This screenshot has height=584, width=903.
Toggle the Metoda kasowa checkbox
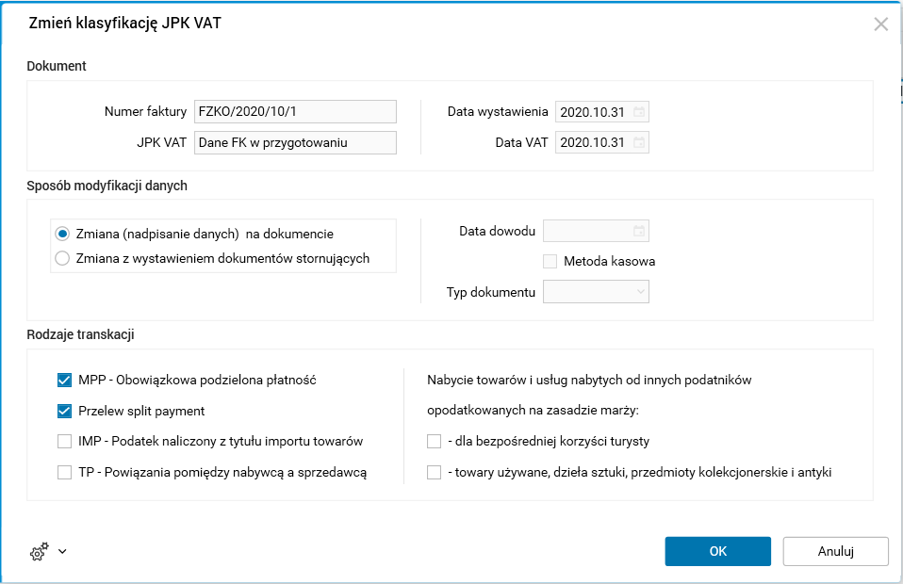[x=550, y=261]
